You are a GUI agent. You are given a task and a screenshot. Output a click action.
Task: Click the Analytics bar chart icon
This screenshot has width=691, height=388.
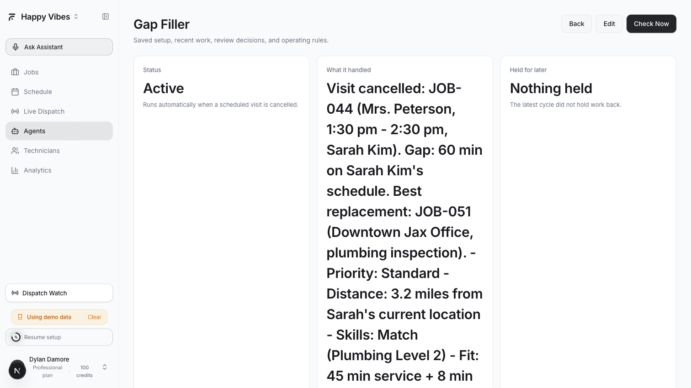coord(15,170)
